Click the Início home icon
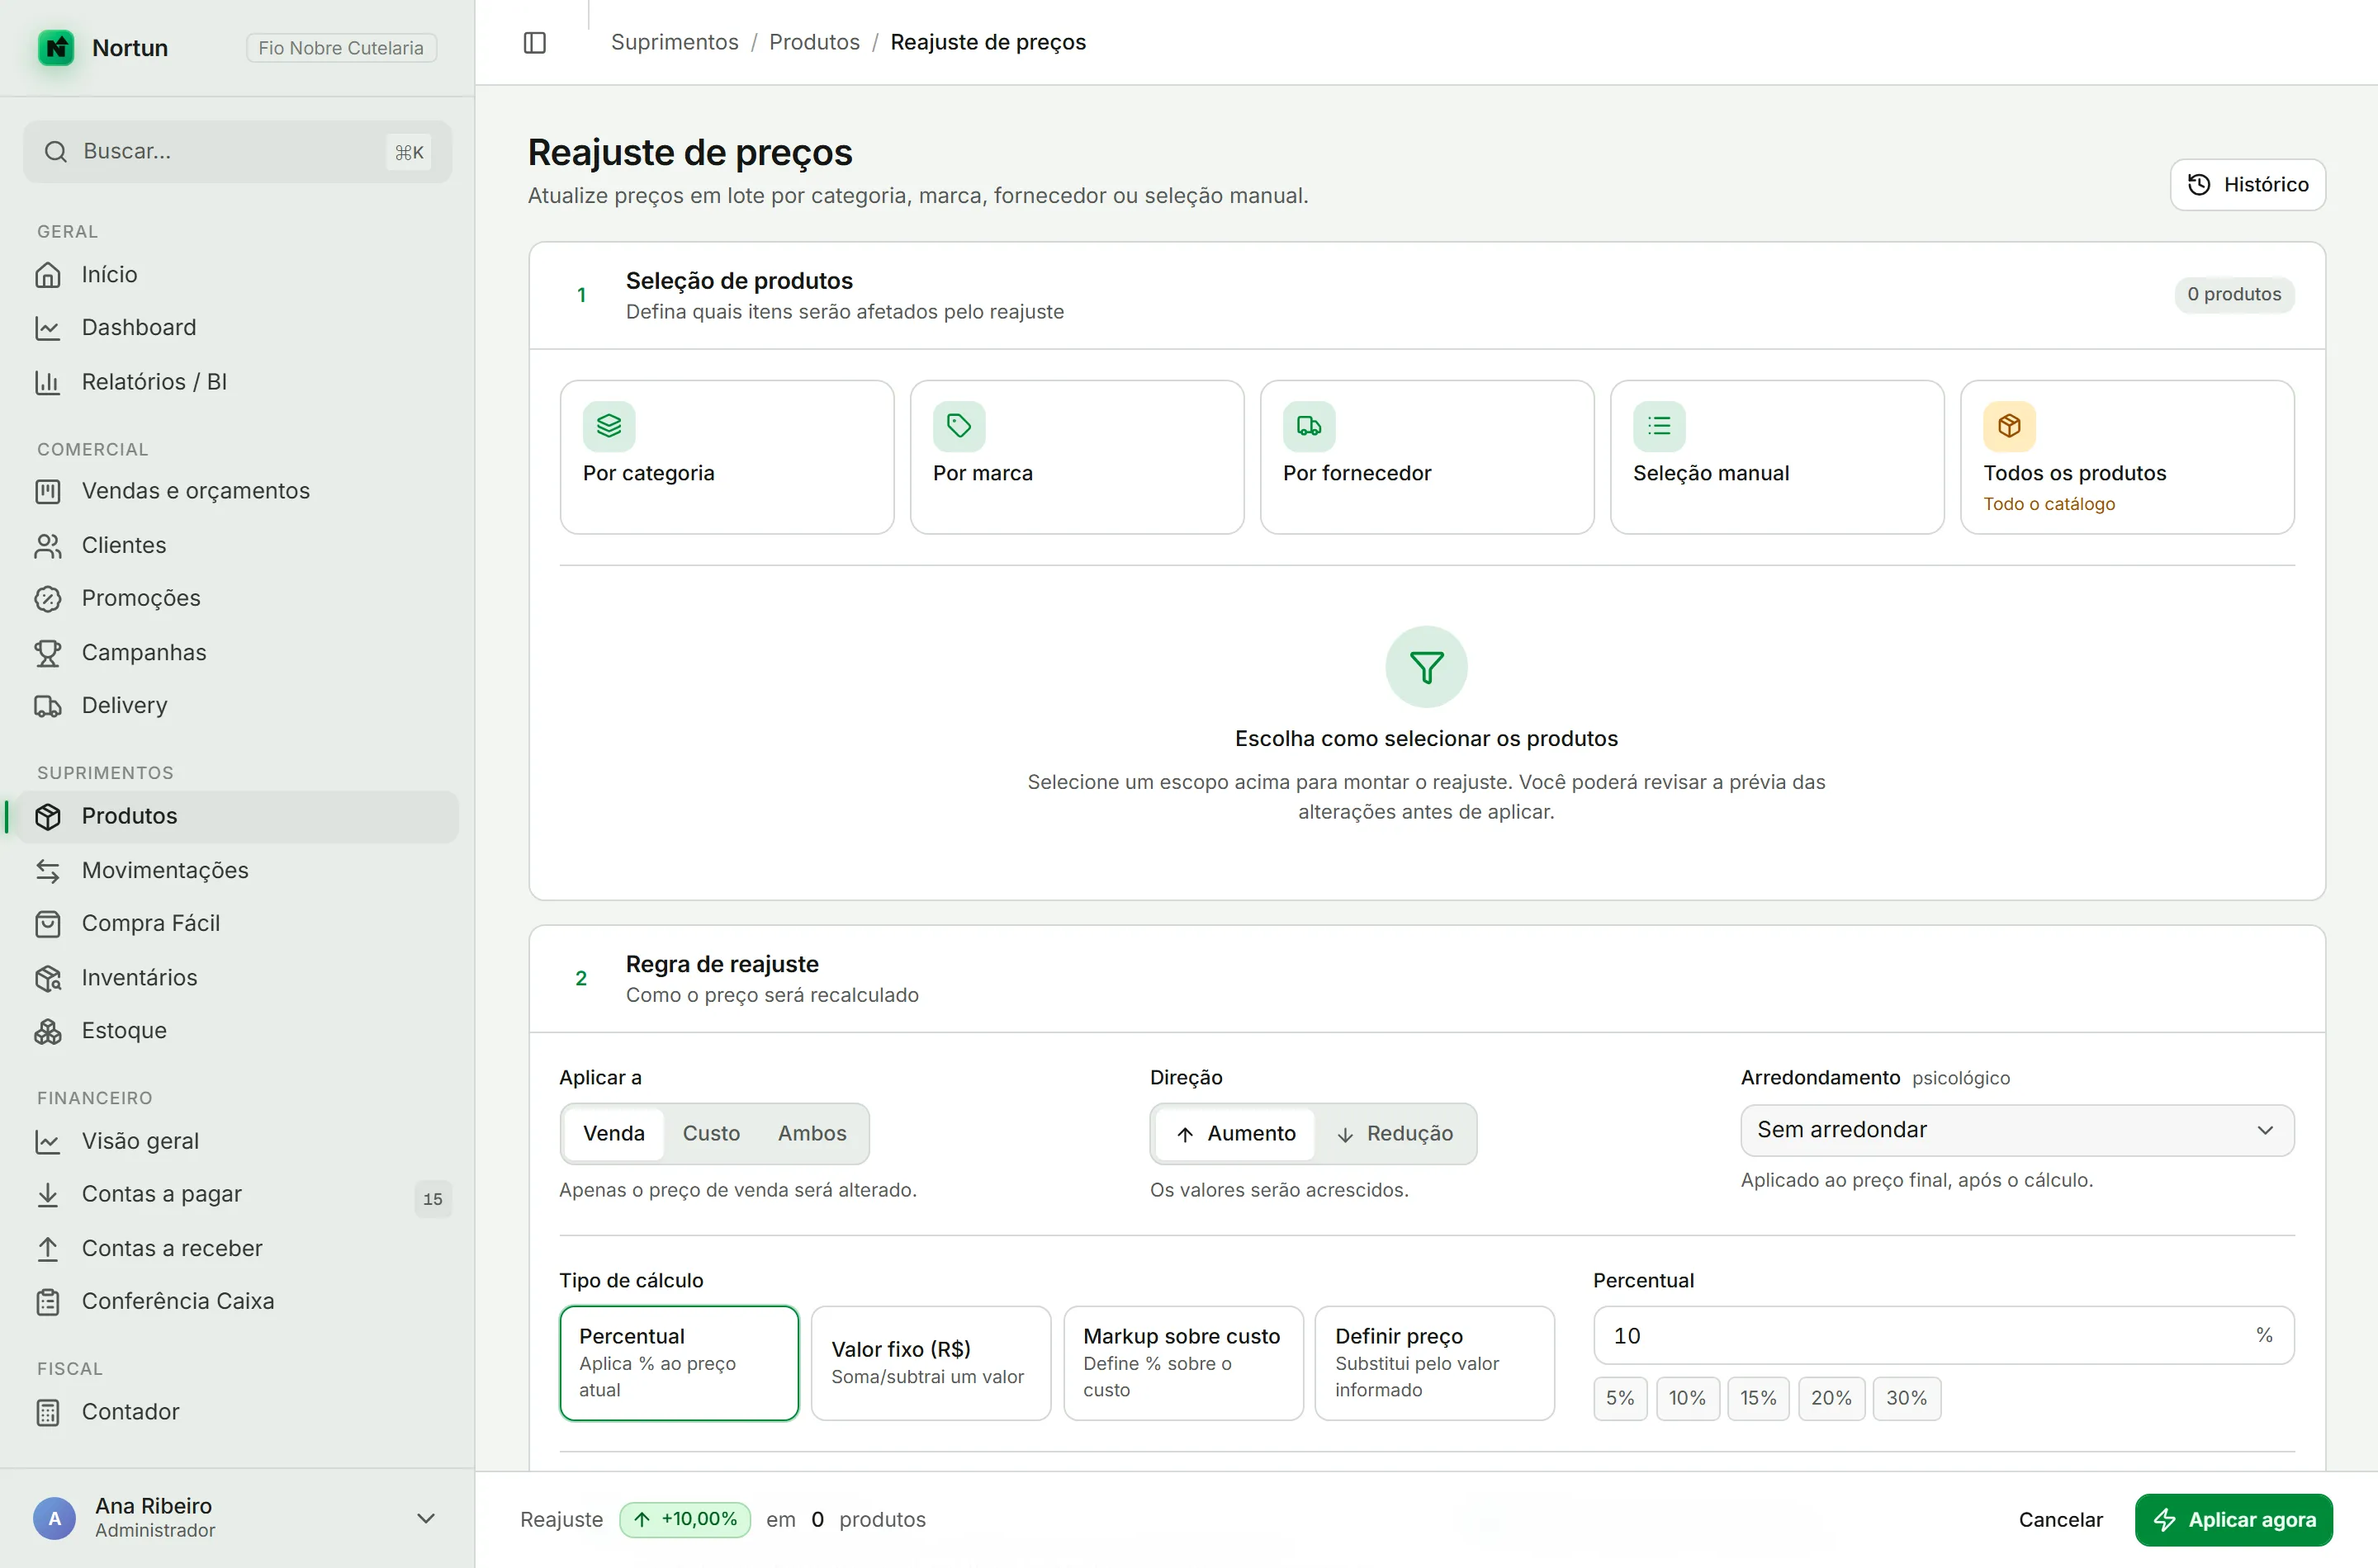The image size is (2378, 1568). coord(48,274)
